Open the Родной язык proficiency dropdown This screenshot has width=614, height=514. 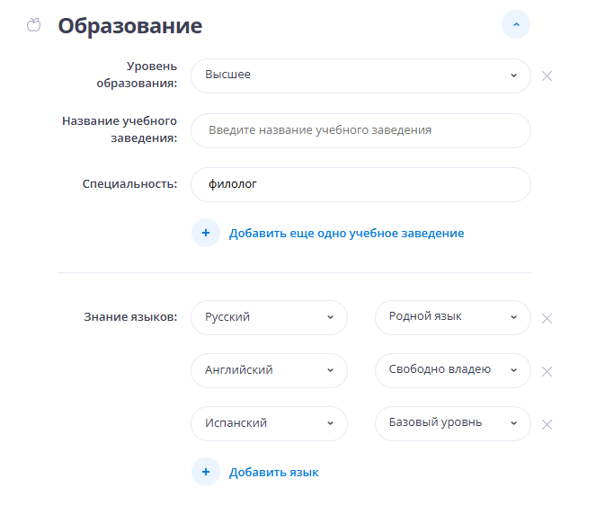[x=452, y=317]
